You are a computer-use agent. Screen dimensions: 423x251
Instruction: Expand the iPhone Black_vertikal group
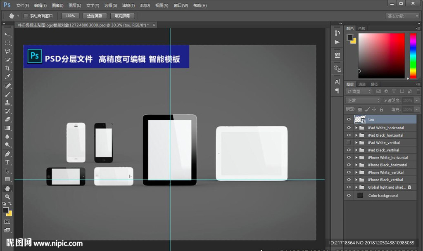(356, 180)
